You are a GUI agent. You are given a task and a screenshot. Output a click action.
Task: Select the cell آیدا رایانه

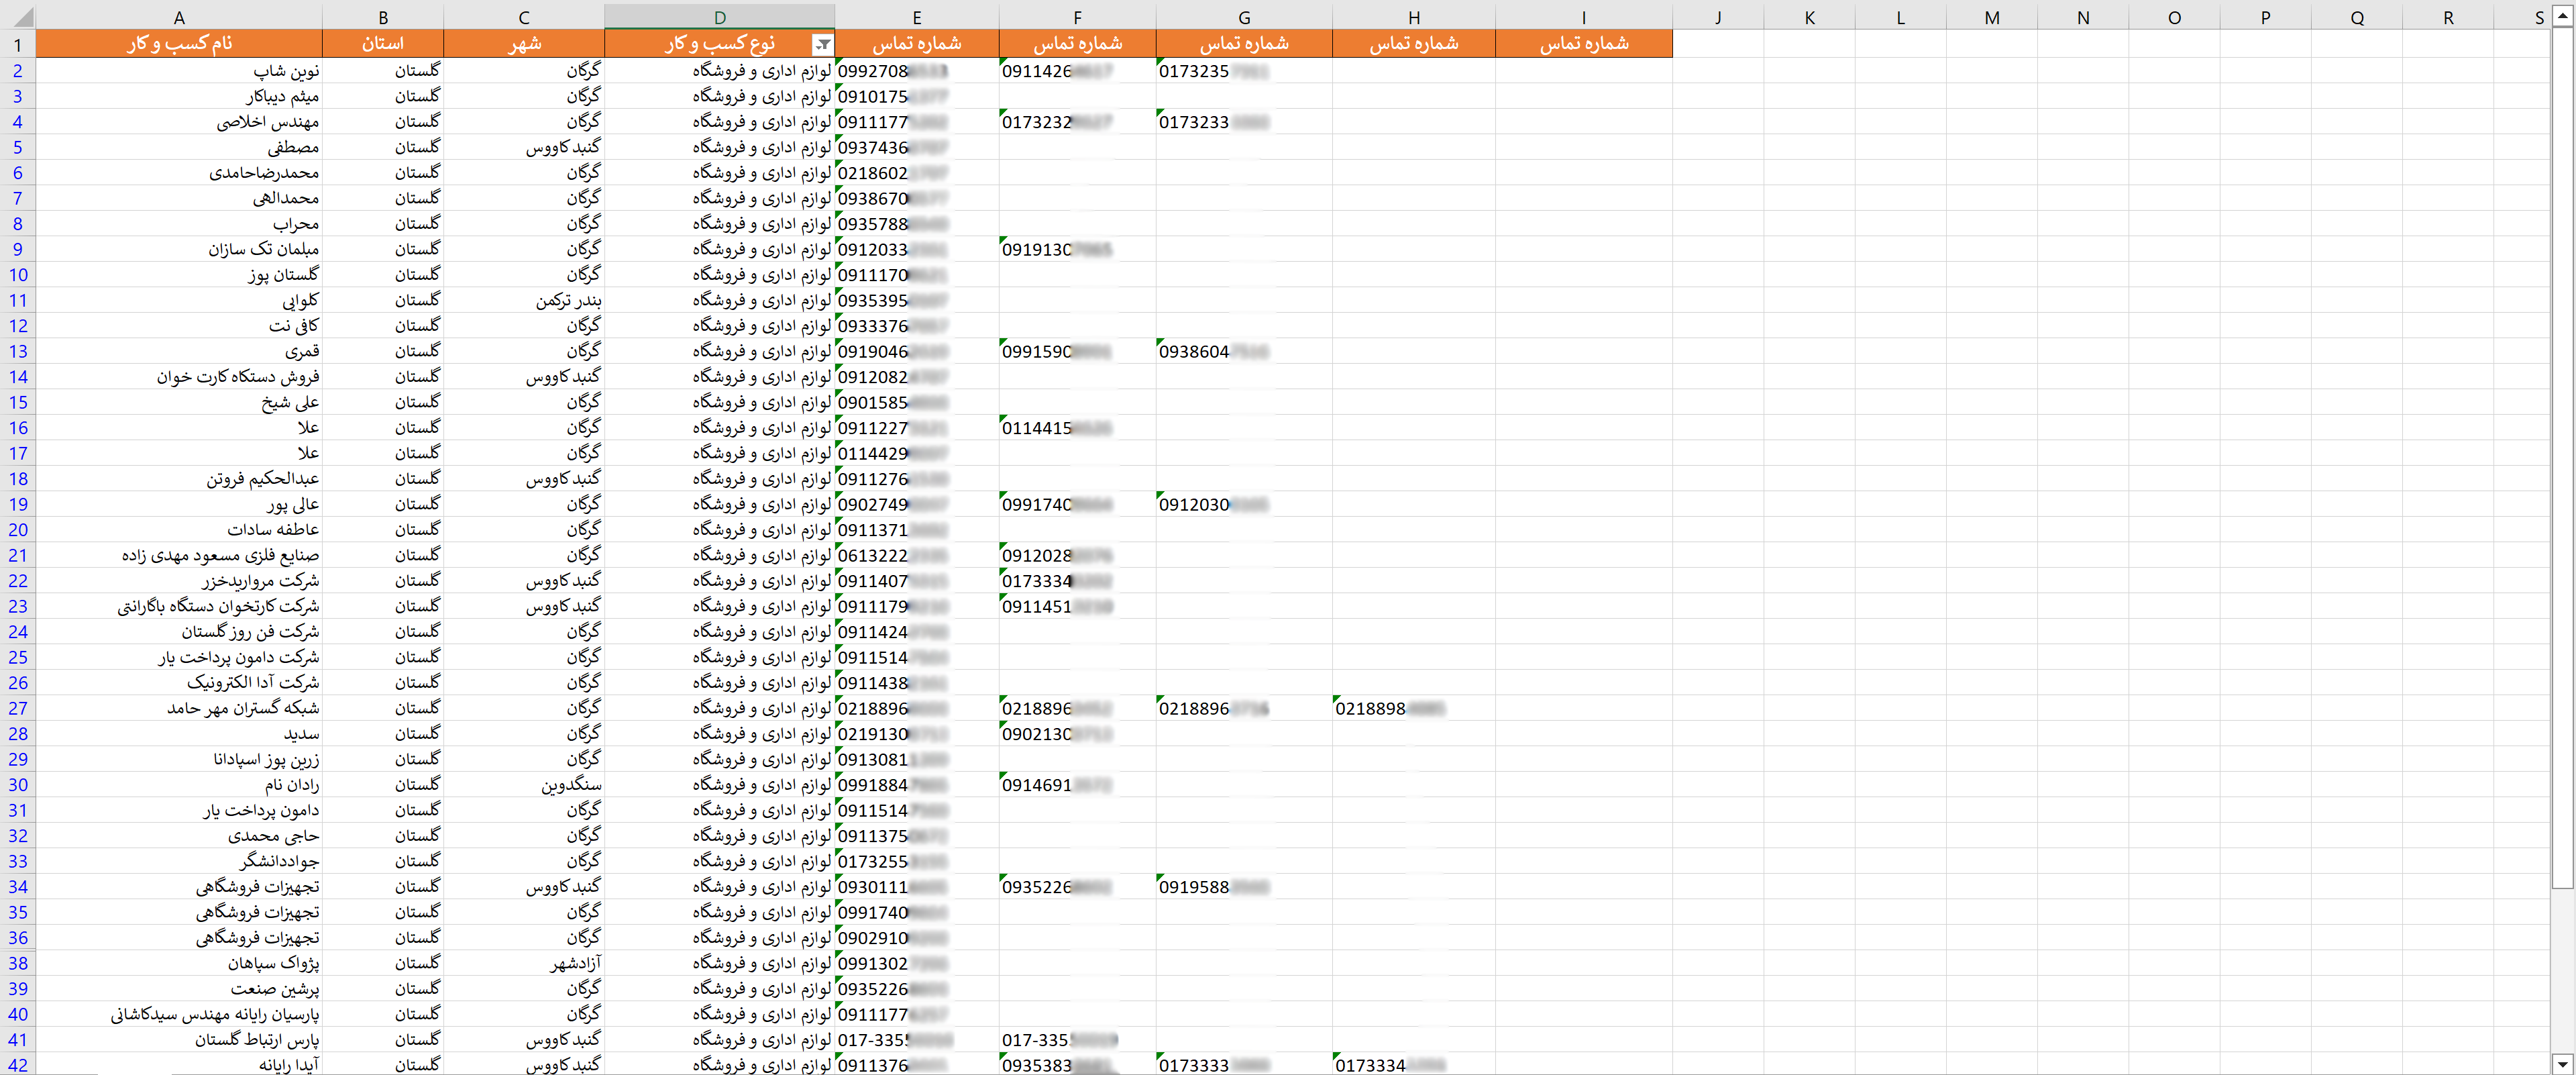[x=179, y=1065]
